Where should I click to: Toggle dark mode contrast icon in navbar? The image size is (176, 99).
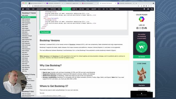tap(144, 9)
